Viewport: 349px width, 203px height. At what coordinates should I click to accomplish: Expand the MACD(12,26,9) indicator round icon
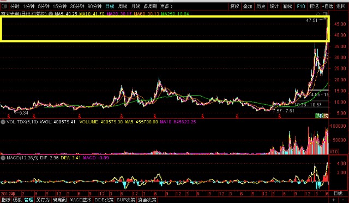pyautogui.click(x=3, y=158)
